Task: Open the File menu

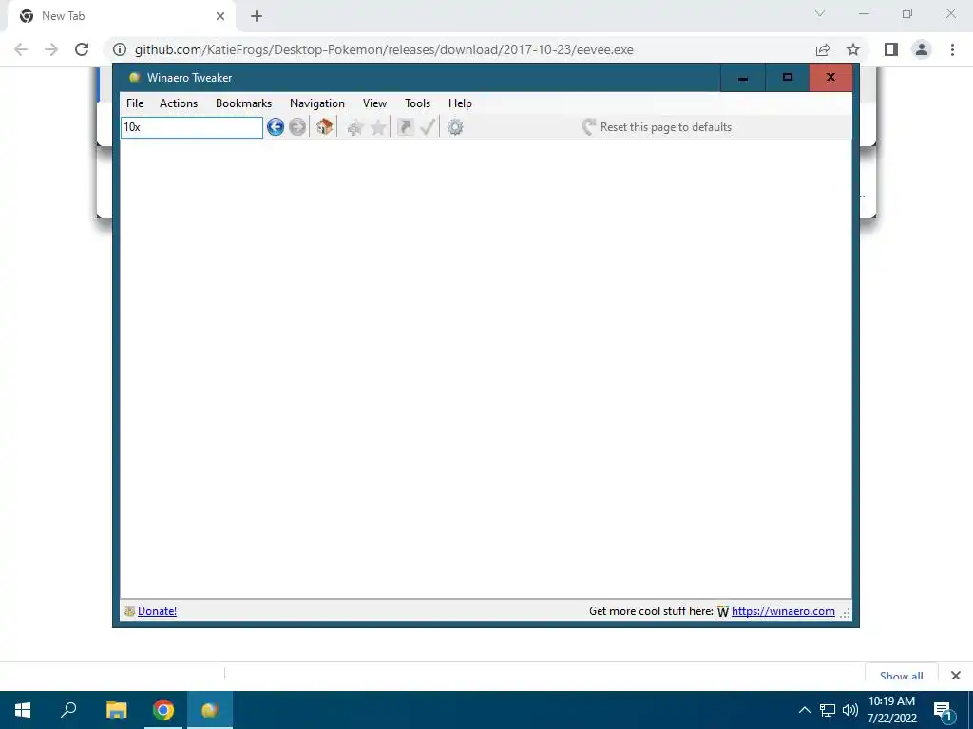Action: coord(135,103)
